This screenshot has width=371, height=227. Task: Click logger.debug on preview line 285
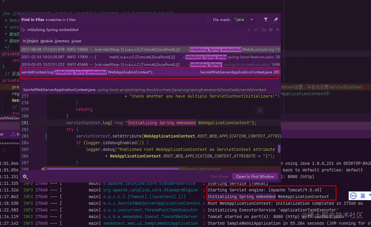(100, 149)
